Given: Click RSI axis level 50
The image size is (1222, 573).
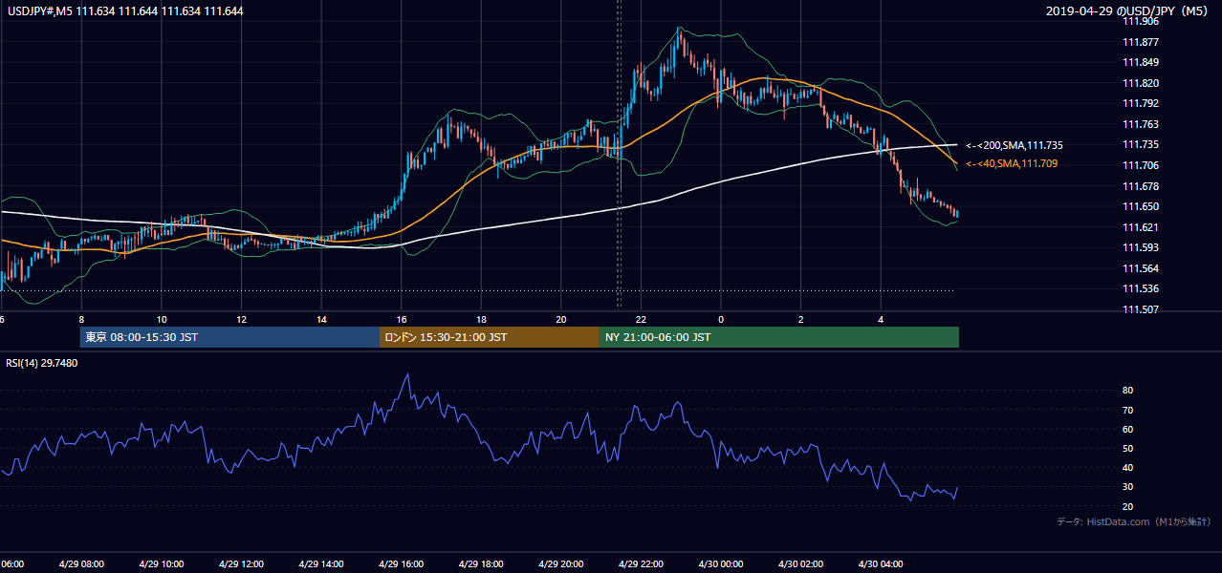Looking at the screenshot, I should [x=1127, y=448].
